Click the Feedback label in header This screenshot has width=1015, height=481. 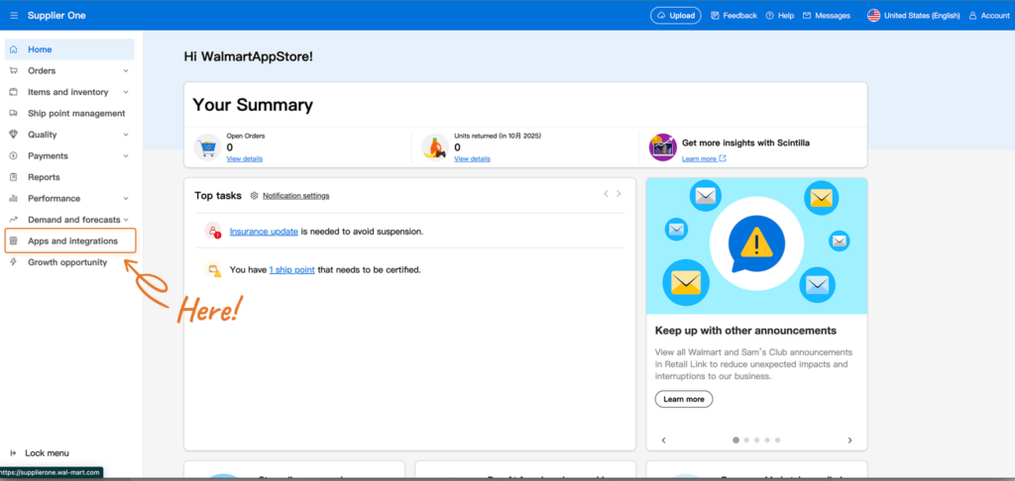(739, 16)
